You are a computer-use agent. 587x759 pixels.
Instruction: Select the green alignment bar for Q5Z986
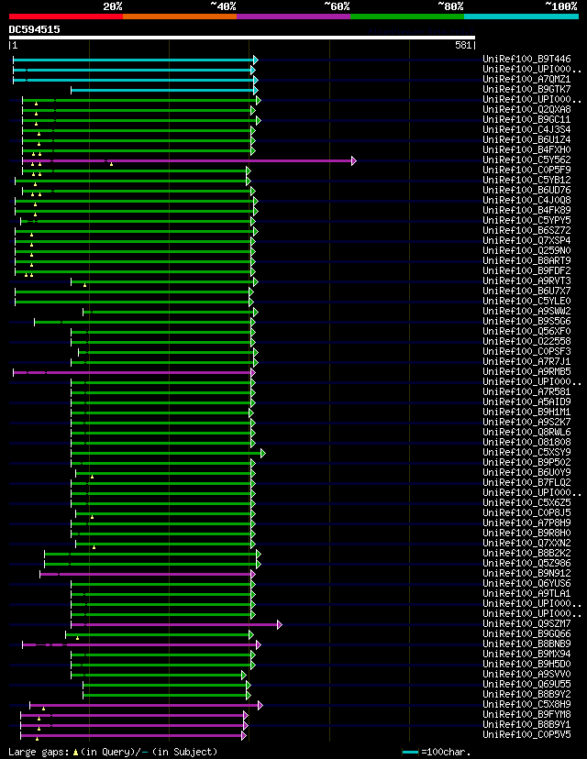point(150,565)
